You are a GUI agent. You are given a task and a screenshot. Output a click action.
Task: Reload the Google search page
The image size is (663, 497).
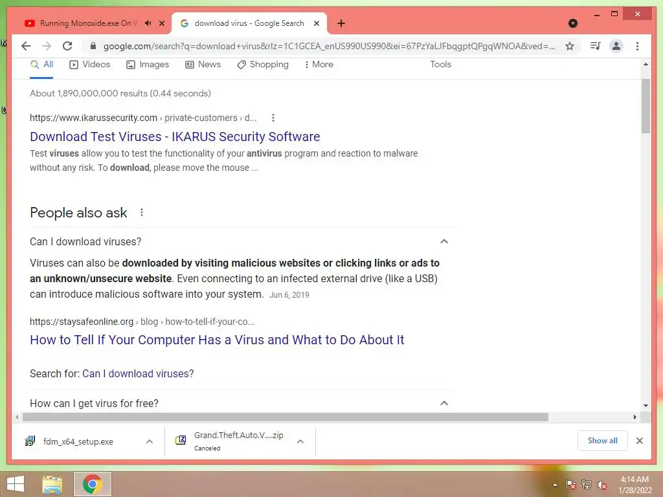(67, 46)
